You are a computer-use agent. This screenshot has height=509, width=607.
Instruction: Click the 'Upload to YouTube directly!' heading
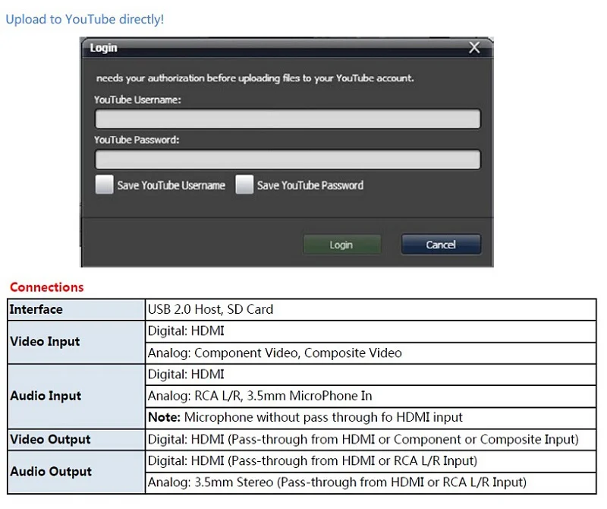pos(85,19)
